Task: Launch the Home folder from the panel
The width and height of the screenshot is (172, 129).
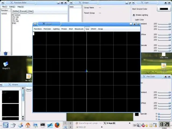Action: [x=28, y=125]
